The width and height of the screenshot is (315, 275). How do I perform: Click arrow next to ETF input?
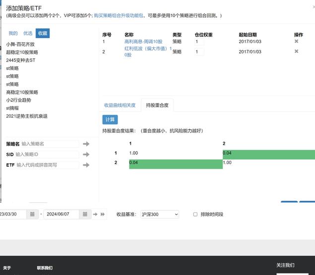coord(86,165)
